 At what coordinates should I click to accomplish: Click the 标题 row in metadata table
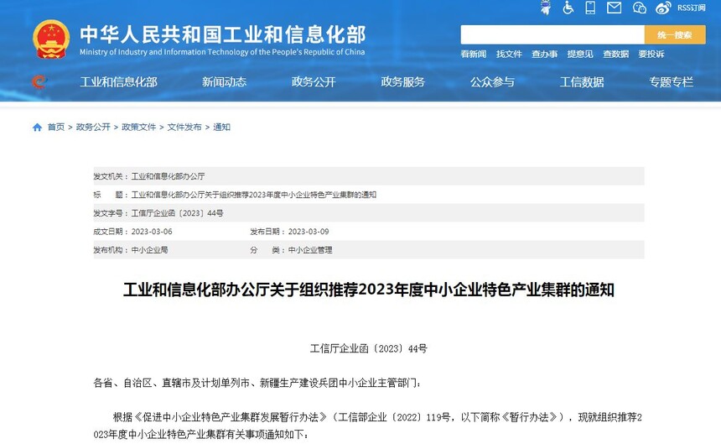tap(369, 195)
